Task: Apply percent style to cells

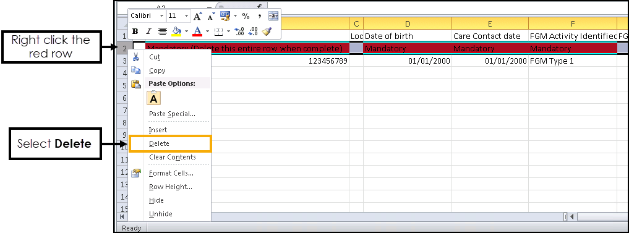Action: [x=246, y=16]
